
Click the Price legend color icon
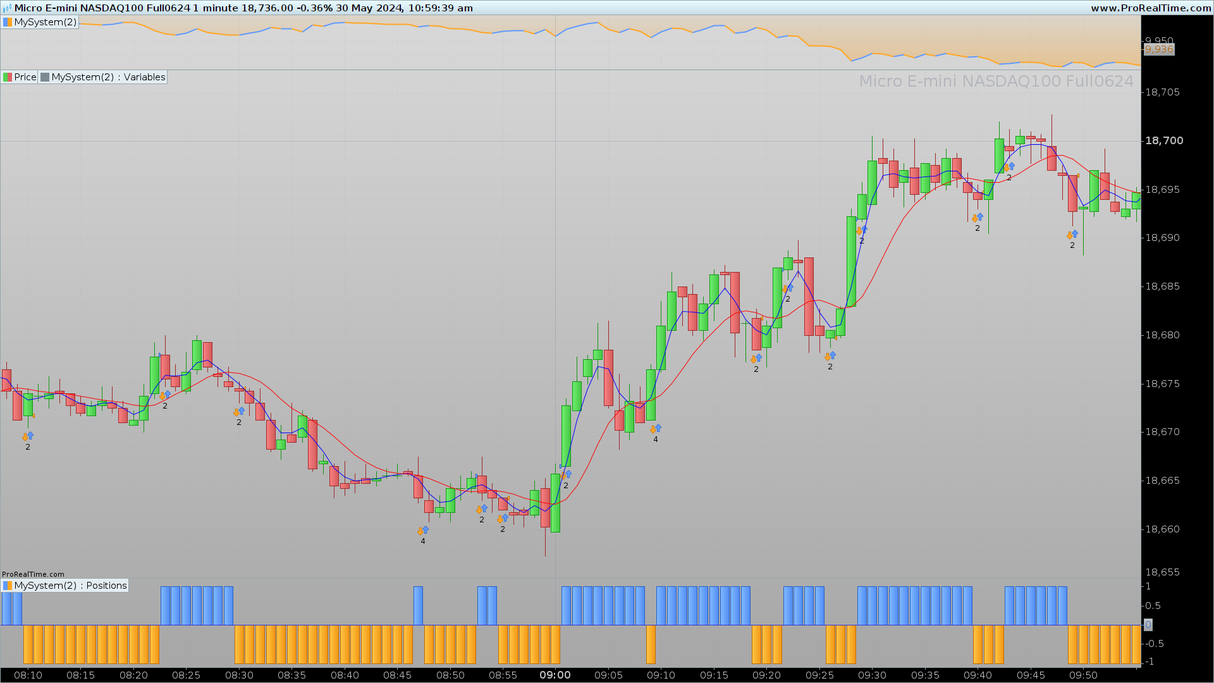[8, 77]
